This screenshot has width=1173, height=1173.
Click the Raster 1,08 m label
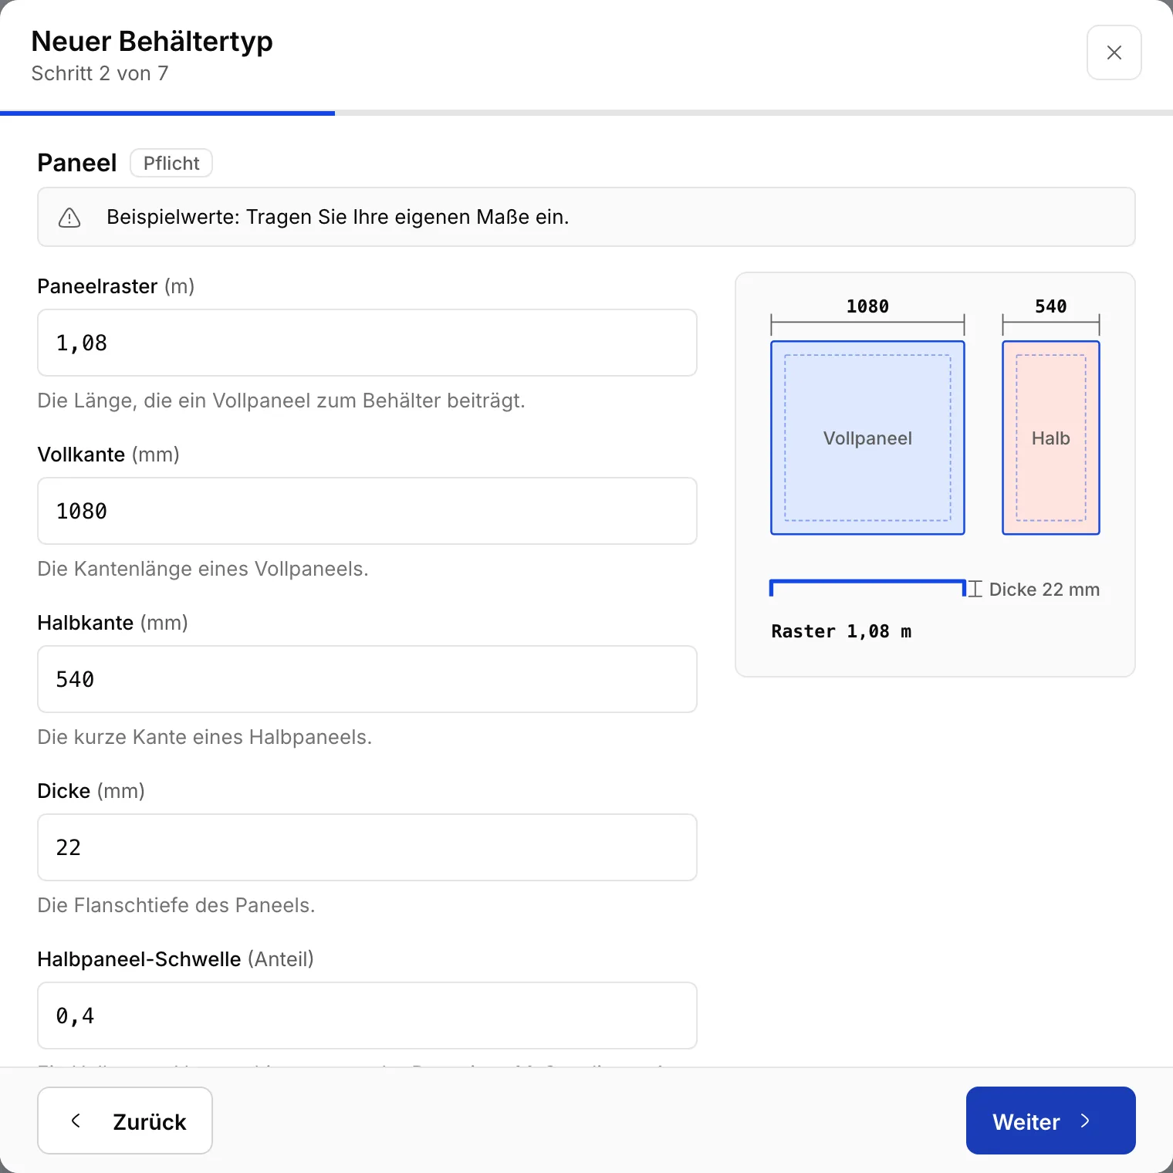[x=841, y=631]
